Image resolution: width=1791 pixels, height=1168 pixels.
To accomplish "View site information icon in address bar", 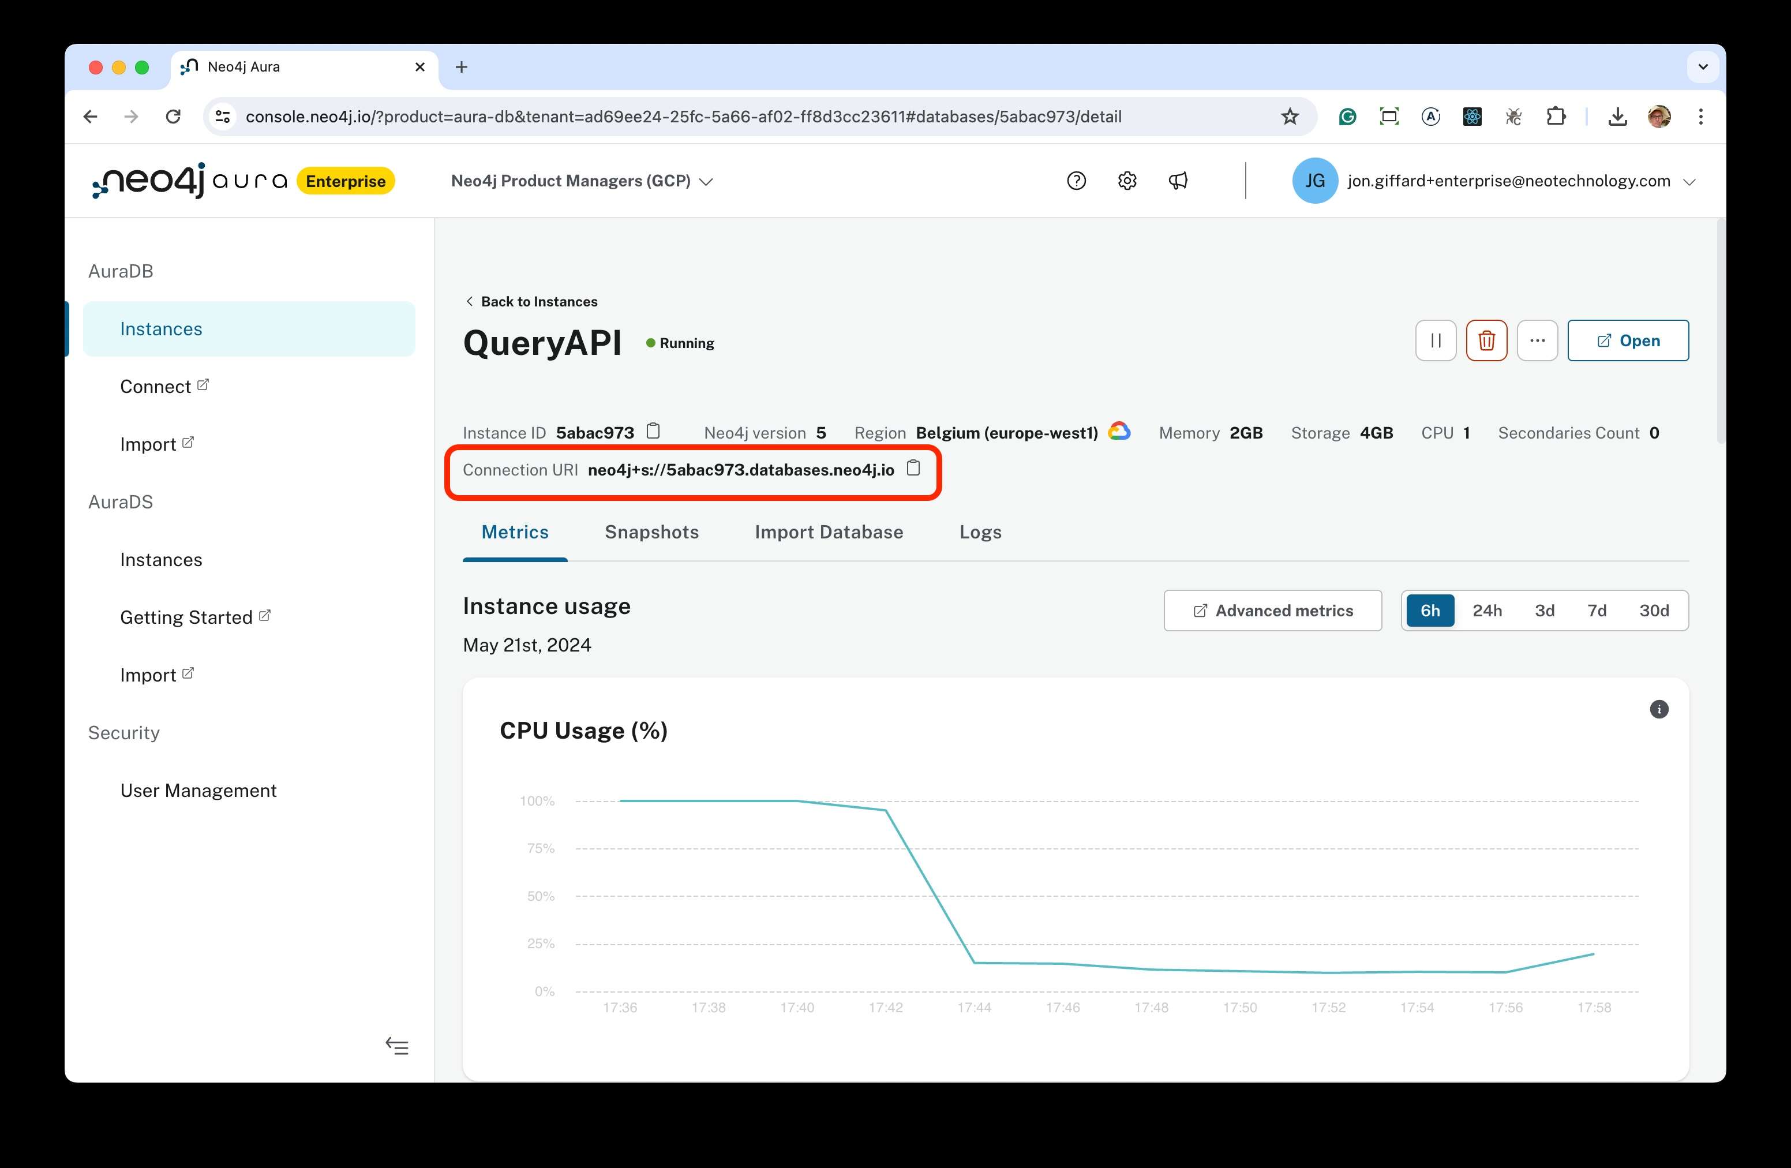I will (223, 117).
